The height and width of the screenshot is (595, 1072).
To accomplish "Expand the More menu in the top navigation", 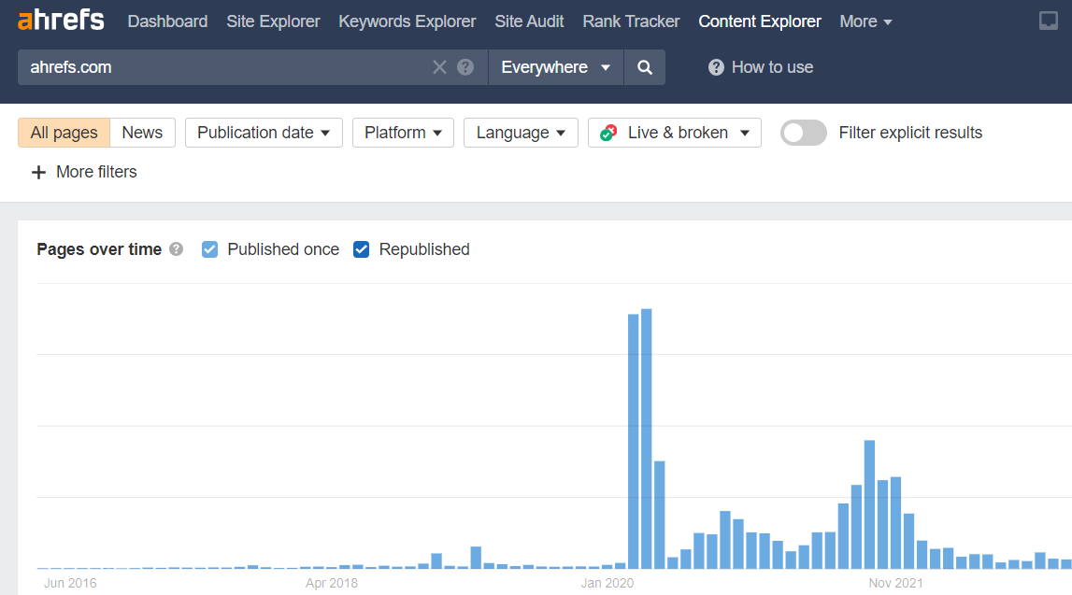I will pyautogui.click(x=865, y=21).
